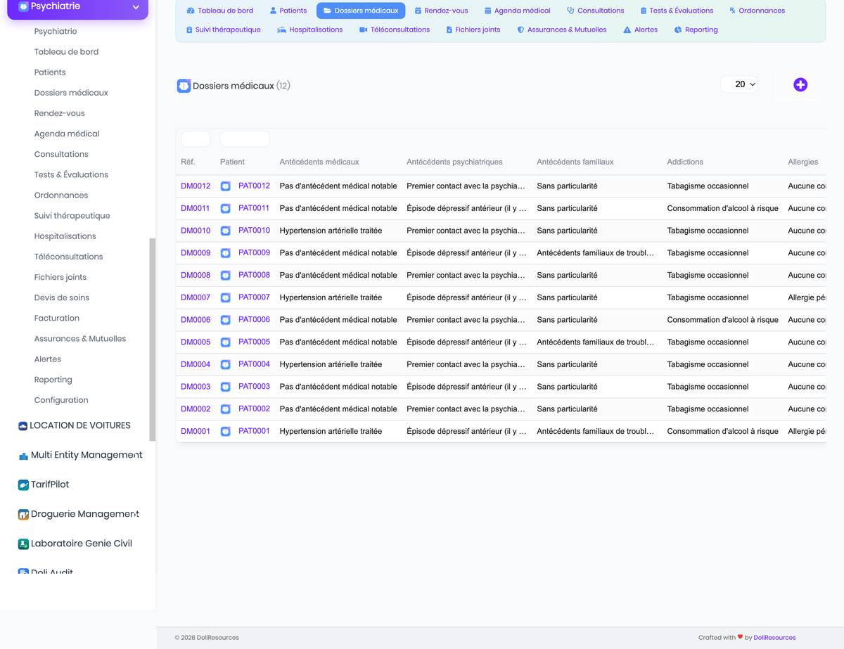The width and height of the screenshot is (844, 649).
Task: Sort by Antécédents psychiatriques column header
Action: tap(454, 162)
